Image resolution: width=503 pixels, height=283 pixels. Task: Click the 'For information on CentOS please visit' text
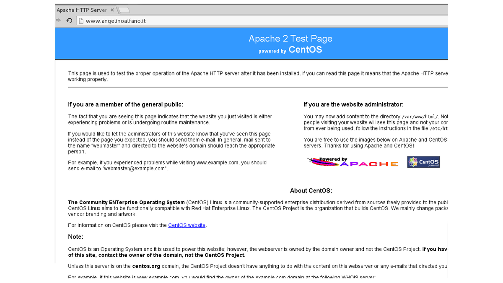point(117,225)
